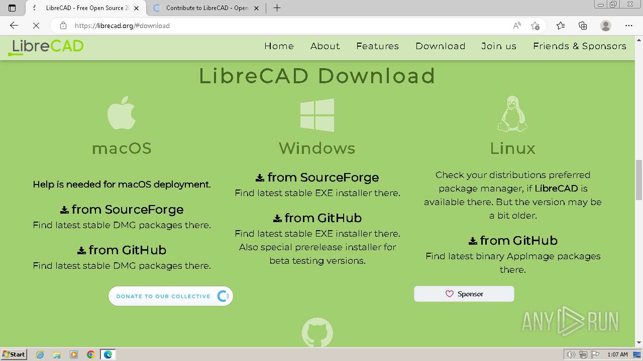Open Friends & Sponsors nav item
The width and height of the screenshot is (643, 361).
580,46
